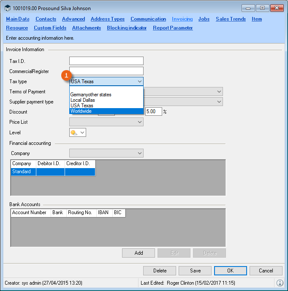Open the Attachments tab
Screen dimensions: 288x291
pyautogui.click(x=86, y=28)
